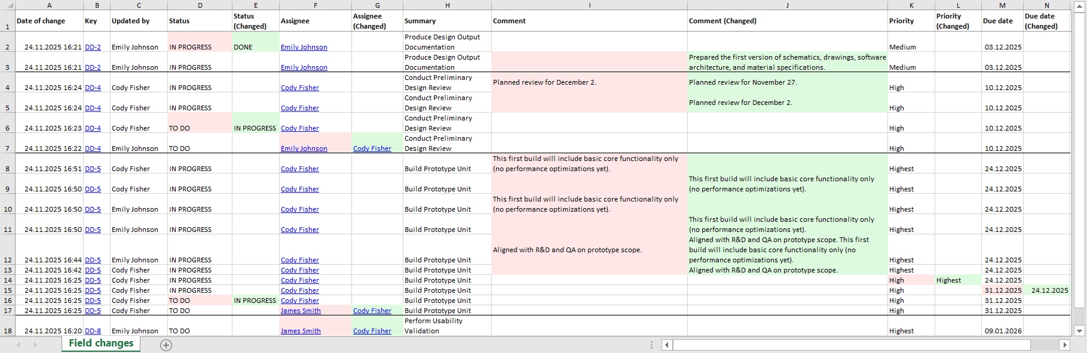Click the previous sheet navigation arrow
This screenshot has width=1087, height=353.
click(19, 345)
